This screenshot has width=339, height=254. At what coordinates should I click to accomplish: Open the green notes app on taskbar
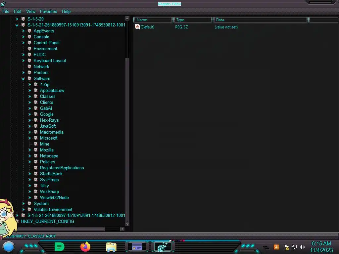point(60,247)
